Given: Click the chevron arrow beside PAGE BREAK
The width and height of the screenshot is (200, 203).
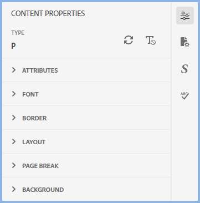Looking at the screenshot, I should (x=14, y=165).
